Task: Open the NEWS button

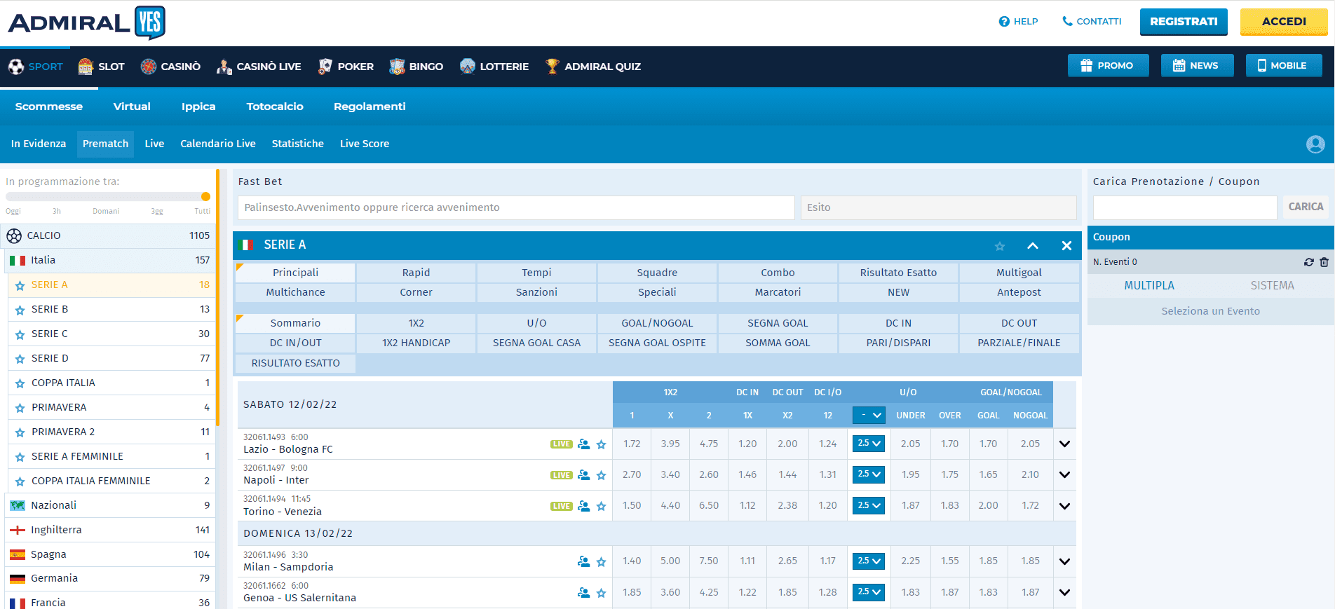Action: pyautogui.click(x=1197, y=65)
